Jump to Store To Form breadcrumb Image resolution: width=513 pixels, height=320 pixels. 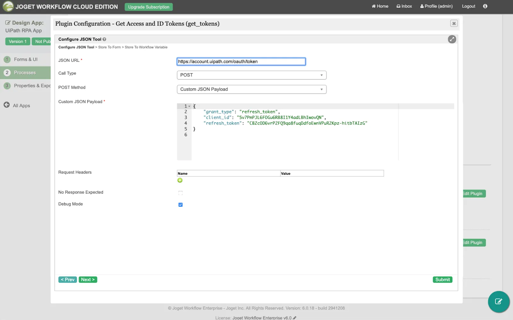click(x=109, y=47)
